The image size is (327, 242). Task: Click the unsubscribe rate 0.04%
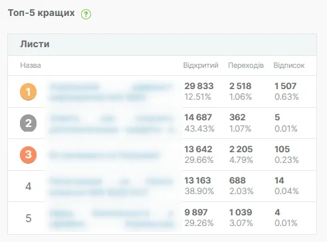tap(286, 191)
